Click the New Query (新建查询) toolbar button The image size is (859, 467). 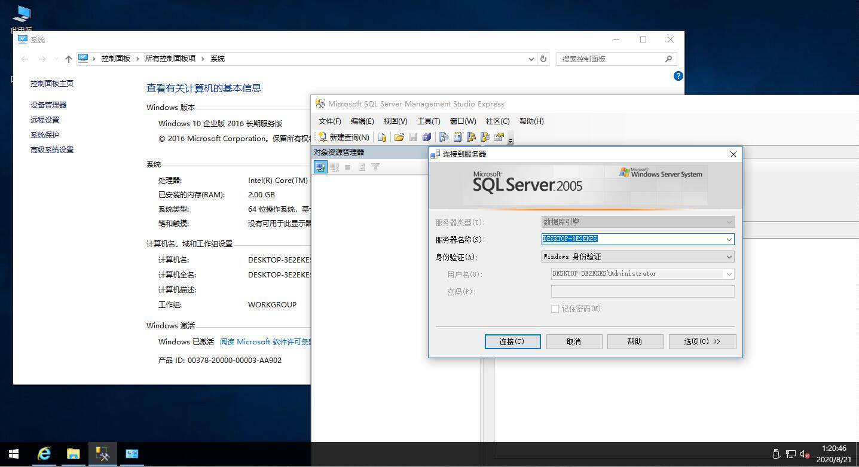[x=344, y=137]
